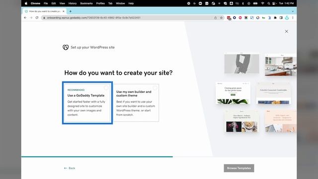This screenshot has height=179, width=318.
Task: Open the red calendar extension
Action: click(x=229, y=18)
